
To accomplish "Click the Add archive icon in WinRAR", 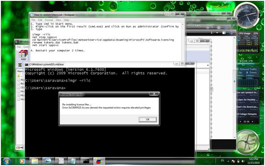I will 23,55.
